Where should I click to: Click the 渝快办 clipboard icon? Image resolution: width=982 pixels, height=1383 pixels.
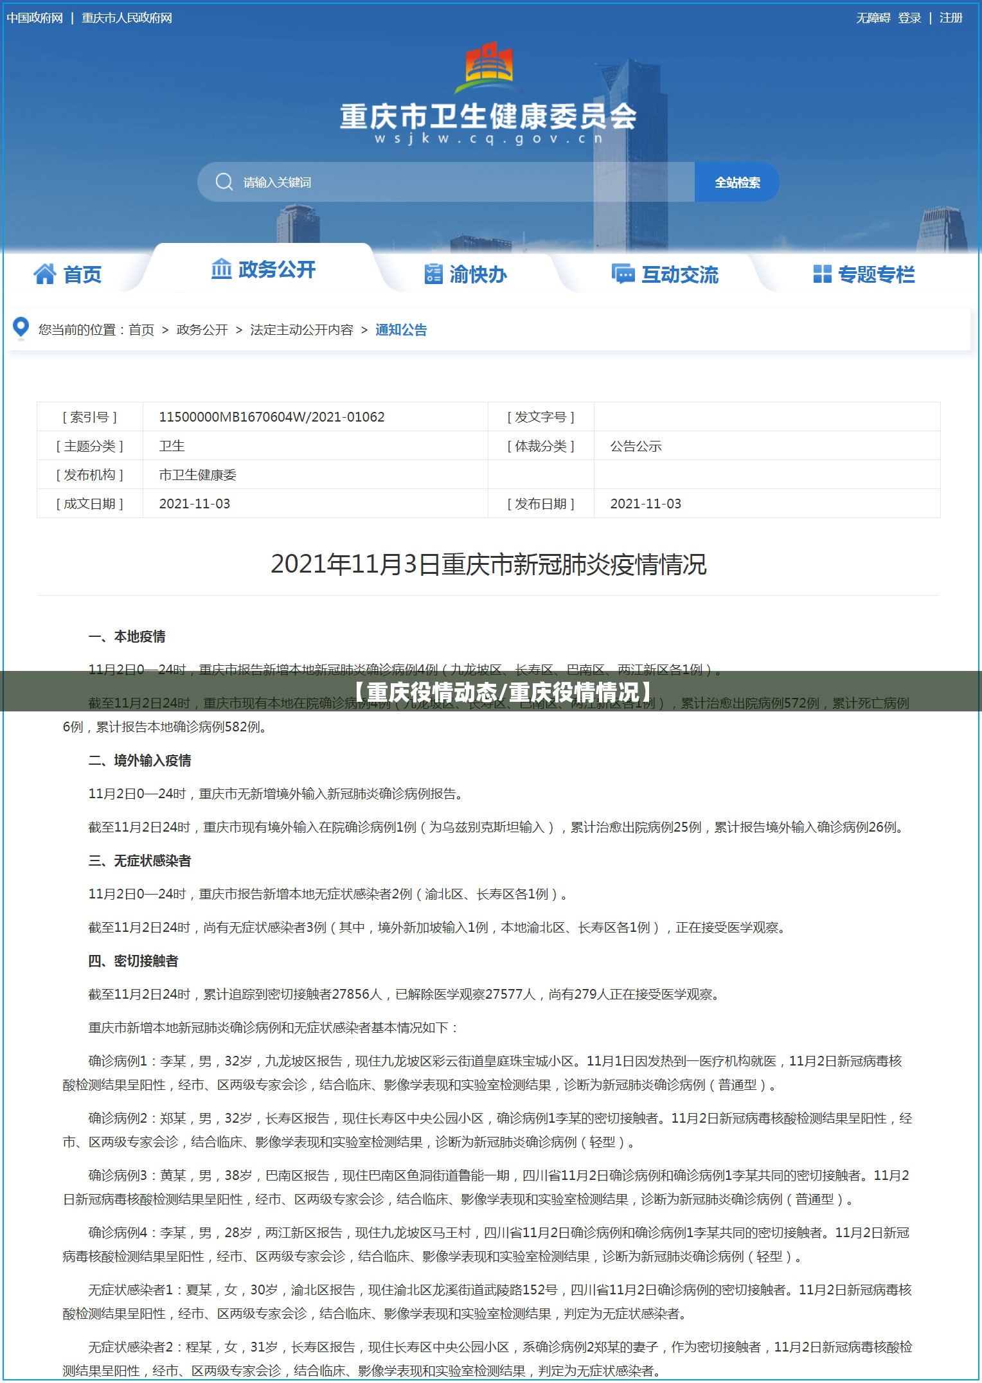pyautogui.click(x=434, y=274)
